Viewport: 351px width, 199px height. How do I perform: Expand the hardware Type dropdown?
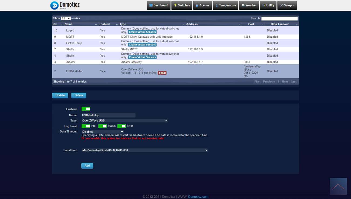tap(125, 121)
